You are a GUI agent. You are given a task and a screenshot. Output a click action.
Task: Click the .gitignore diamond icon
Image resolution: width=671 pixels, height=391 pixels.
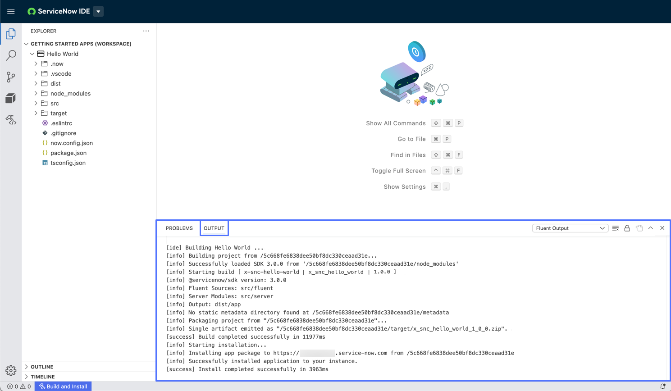(x=45, y=133)
